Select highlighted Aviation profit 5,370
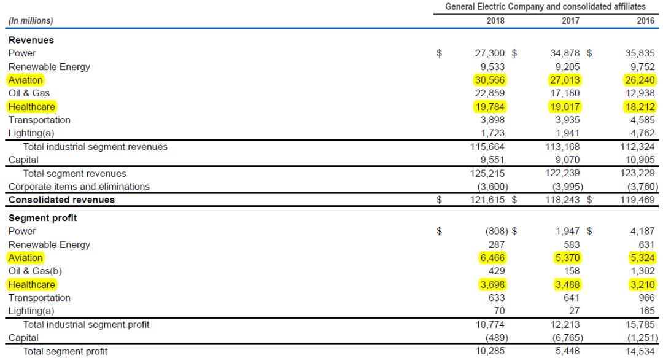663x358 pixels. click(567, 258)
